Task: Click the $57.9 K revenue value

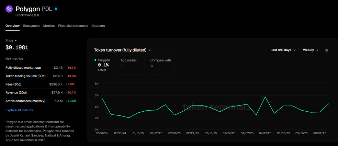Action: coord(57,92)
